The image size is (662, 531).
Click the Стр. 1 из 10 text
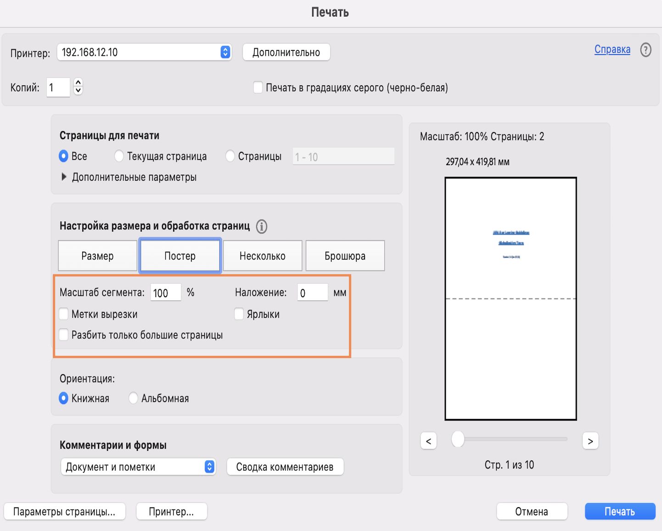point(509,465)
